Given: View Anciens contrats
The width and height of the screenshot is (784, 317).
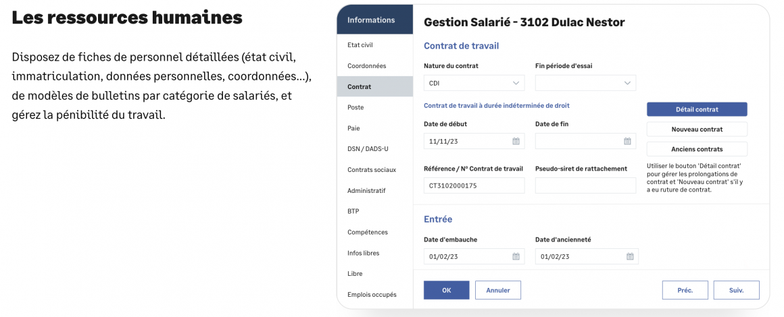Looking at the screenshot, I should (697, 149).
